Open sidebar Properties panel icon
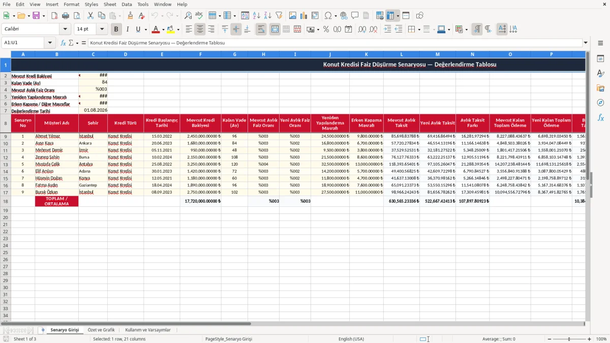This screenshot has width=610, height=343. [x=600, y=59]
